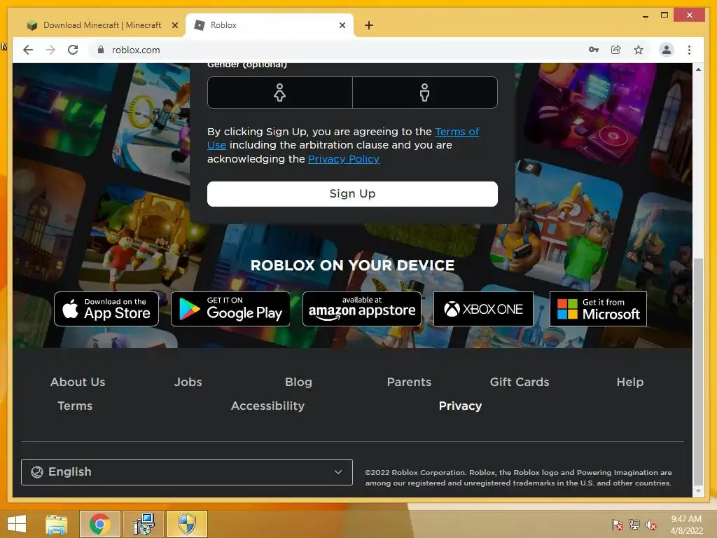Click scrollbar down arrow
The image size is (717, 538).
click(698, 491)
